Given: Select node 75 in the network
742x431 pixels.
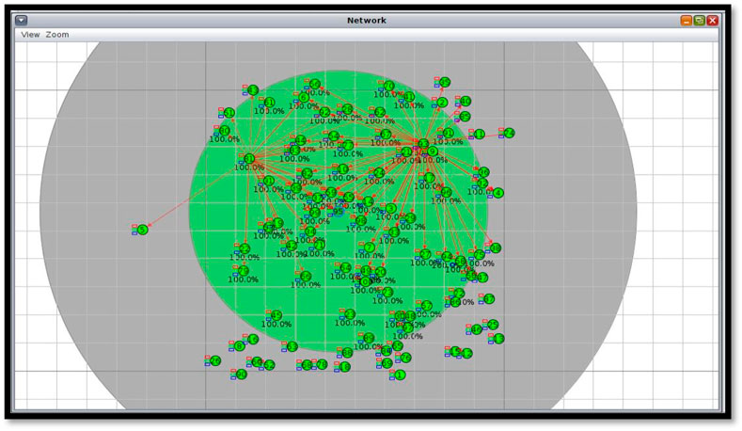Looking at the screenshot, I should (x=480, y=254).
